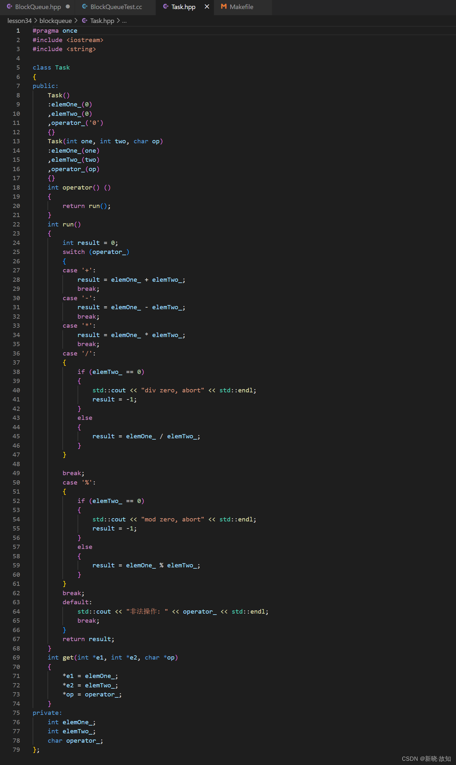Click '*e2 = elemTwo_;' line
Viewport: 456px width, 765px height.
(90, 685)
